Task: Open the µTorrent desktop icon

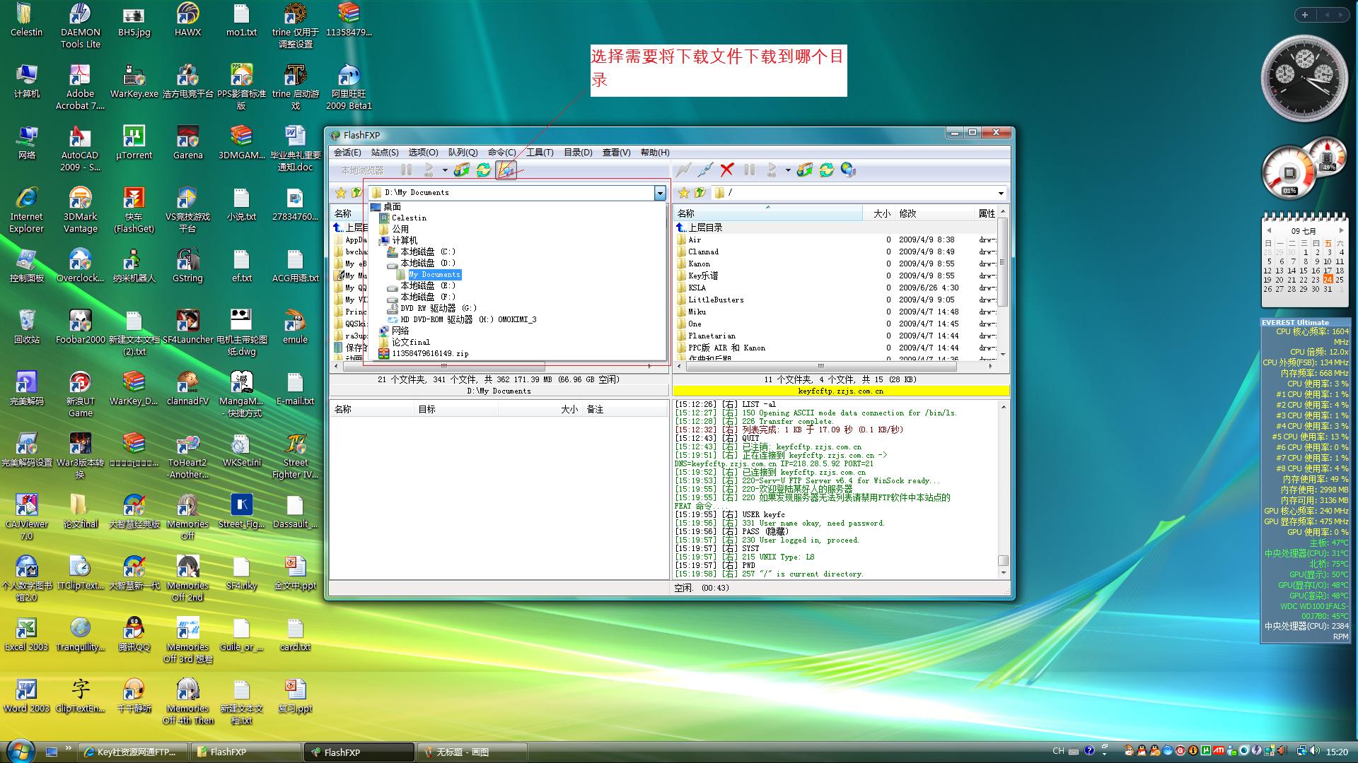Action: click(134, 143)
